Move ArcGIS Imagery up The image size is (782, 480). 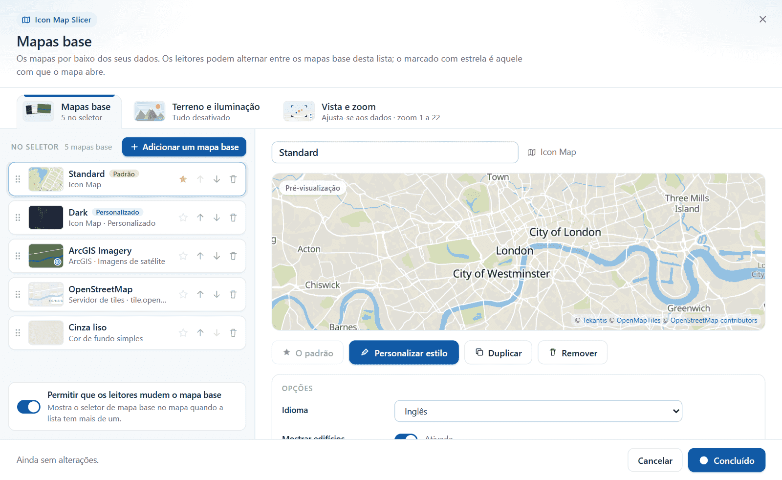200,256
